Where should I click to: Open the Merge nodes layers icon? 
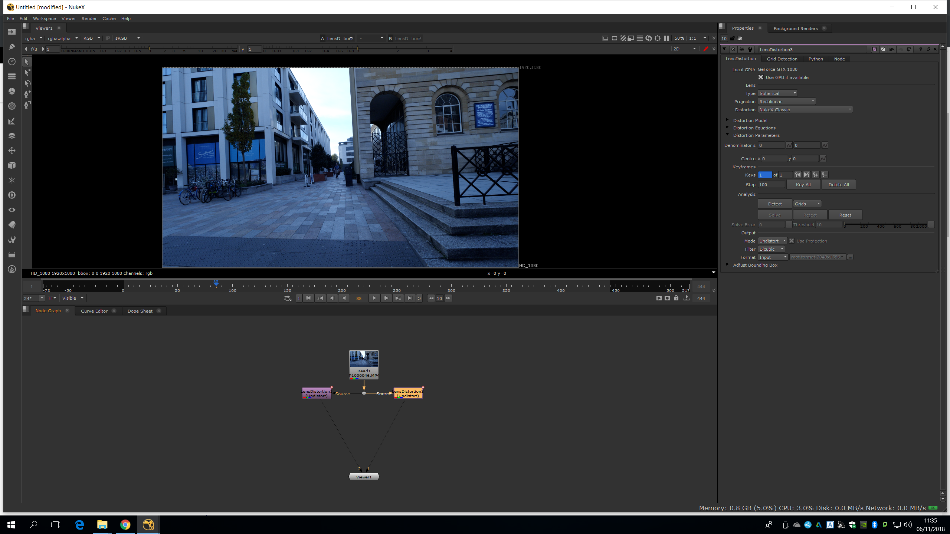pyautogui.click(x=12, y=136)
